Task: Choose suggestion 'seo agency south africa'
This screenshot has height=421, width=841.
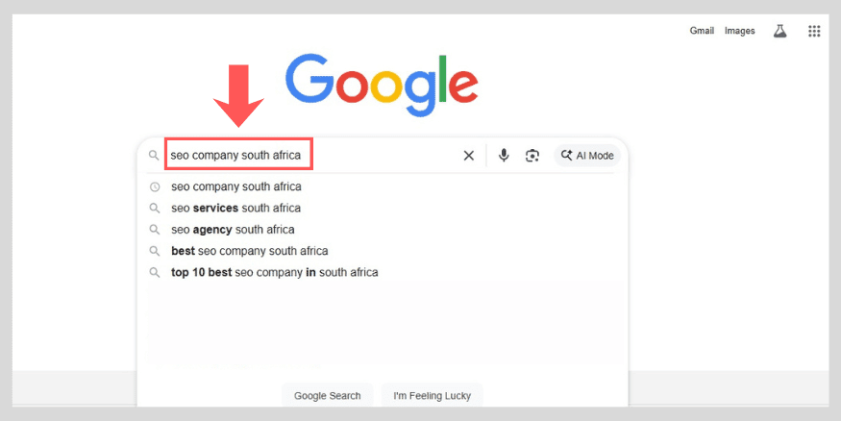Action: point(234,230)
